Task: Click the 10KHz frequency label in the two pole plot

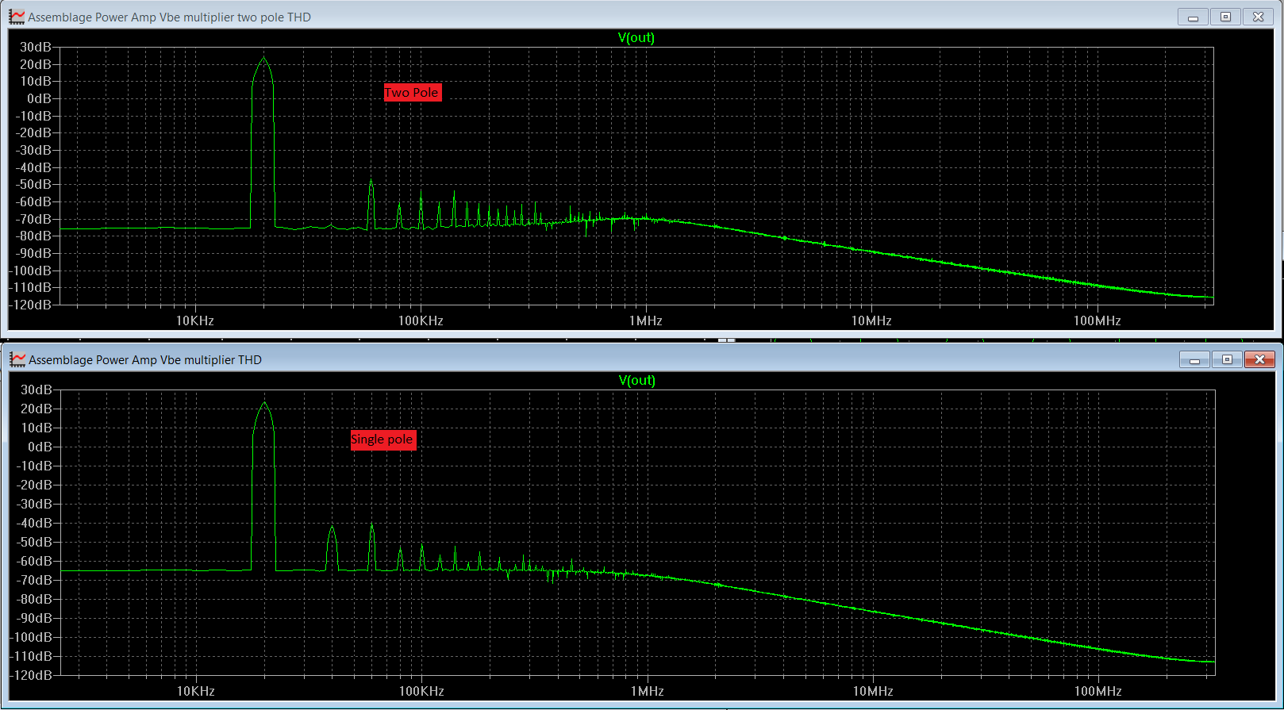Action: coord(195,320)
